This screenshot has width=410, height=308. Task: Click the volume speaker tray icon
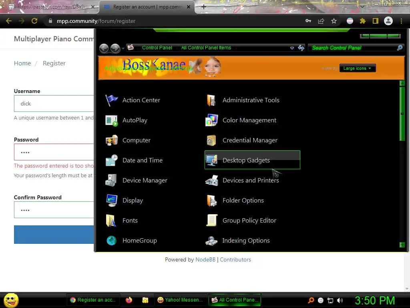[340, 300]
